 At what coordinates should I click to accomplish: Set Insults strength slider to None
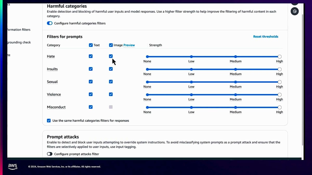[147, 69]
